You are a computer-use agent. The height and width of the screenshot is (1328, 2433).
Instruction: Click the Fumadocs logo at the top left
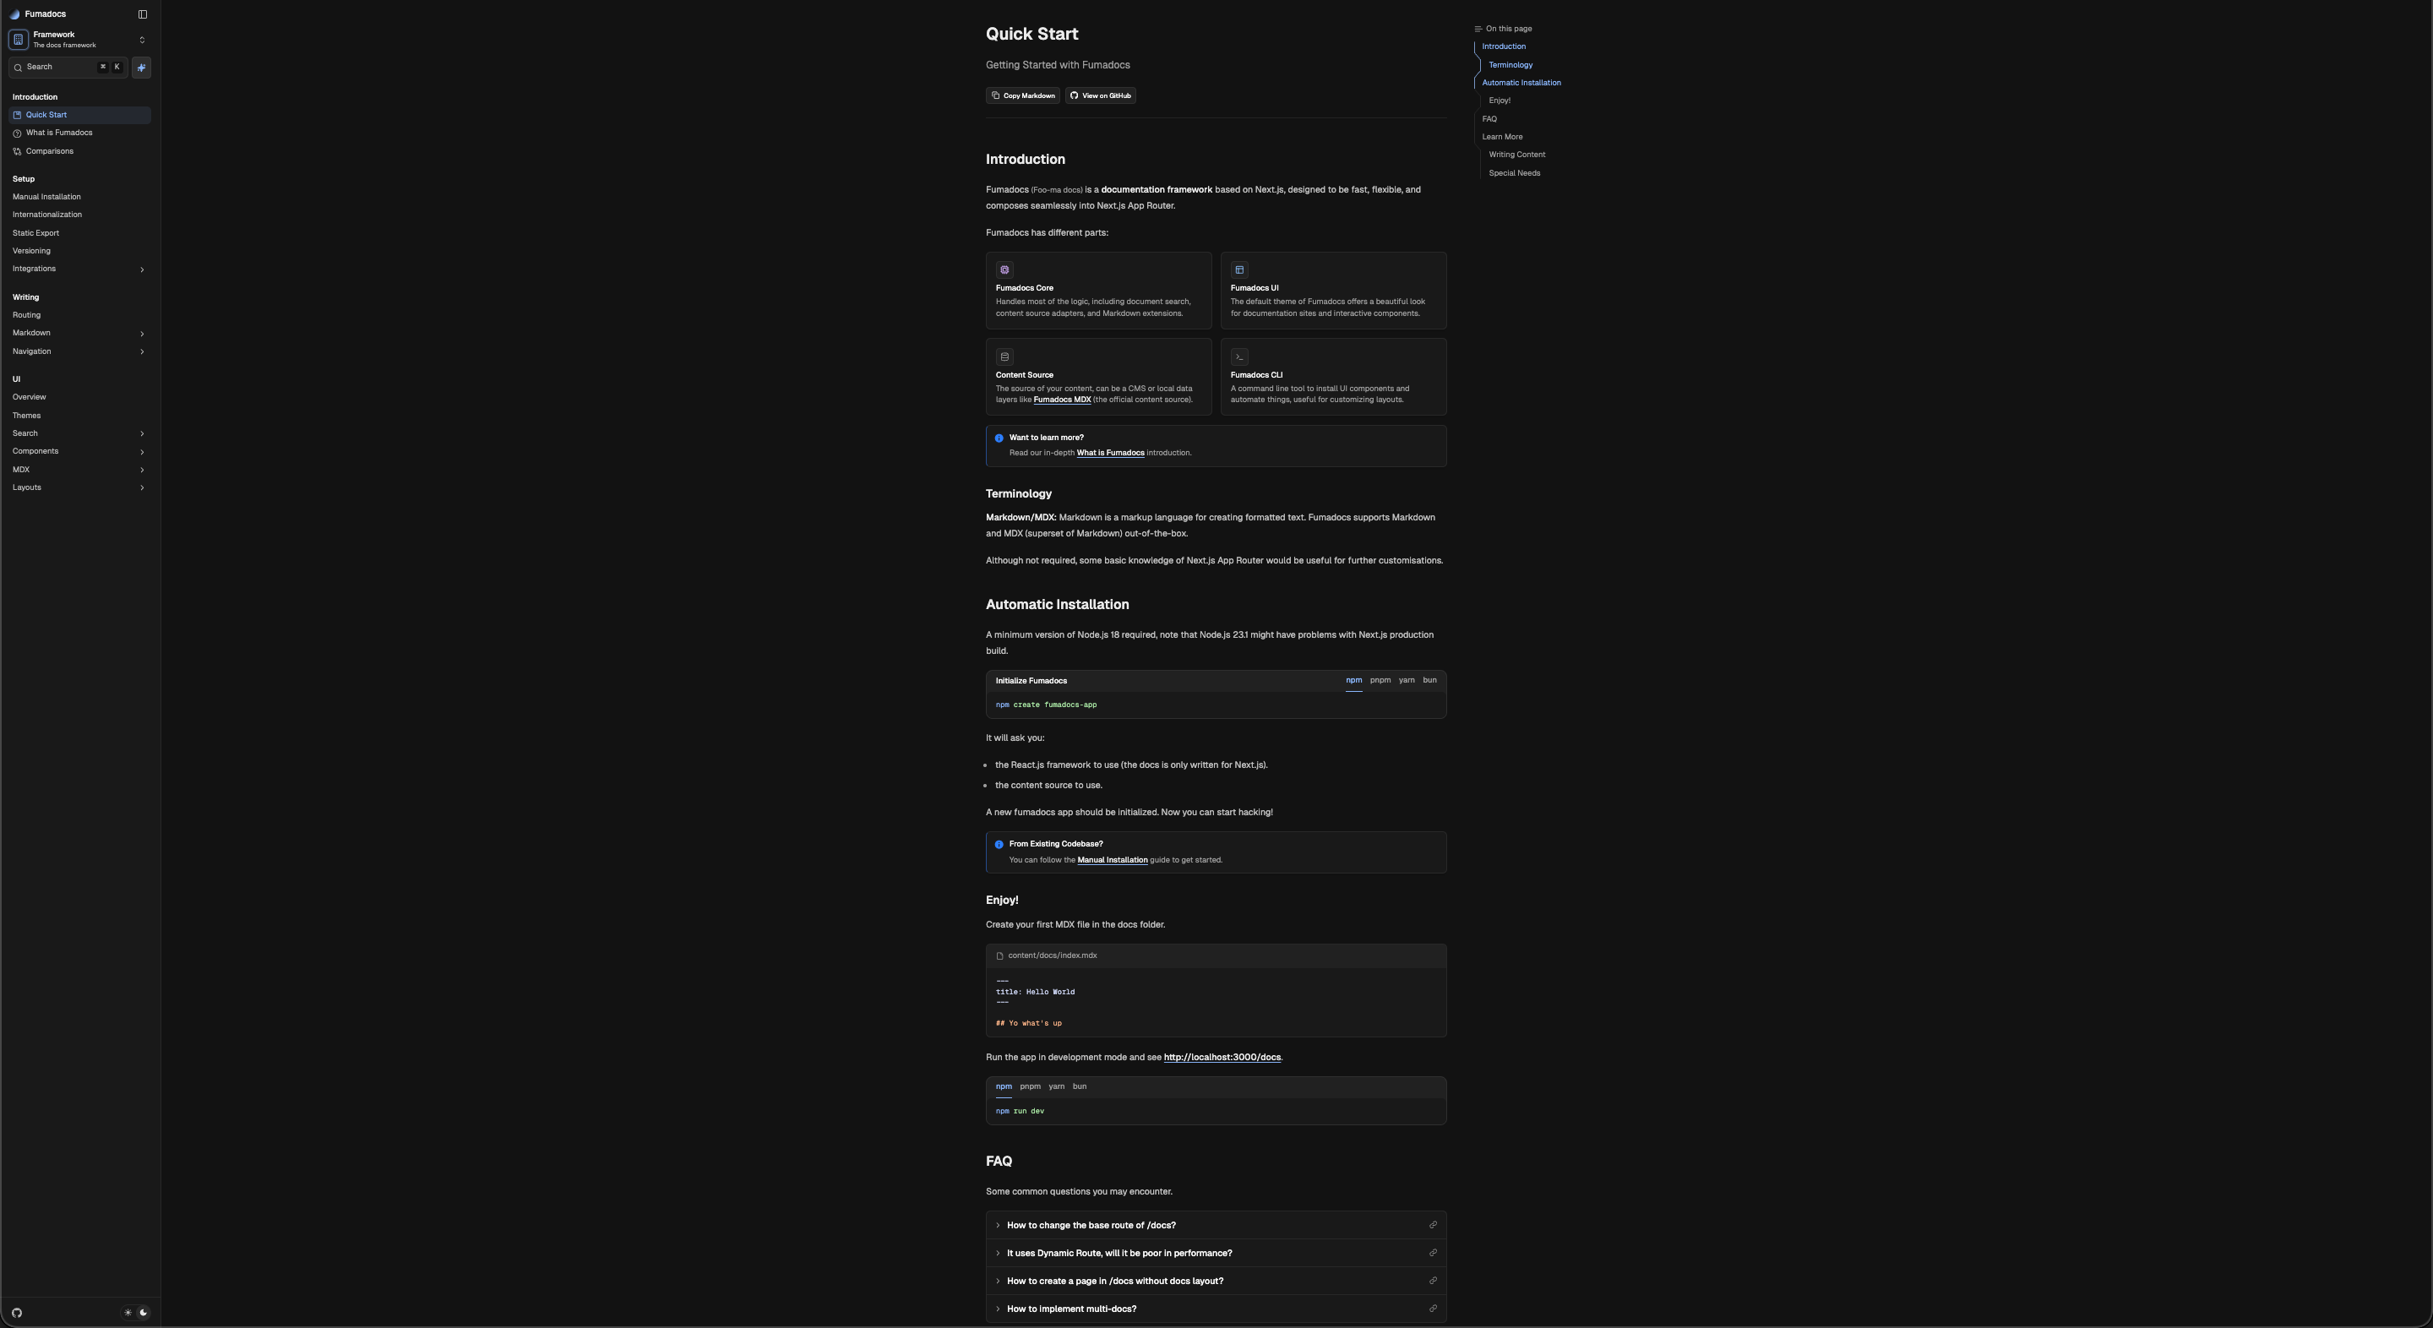coord(14,14)
